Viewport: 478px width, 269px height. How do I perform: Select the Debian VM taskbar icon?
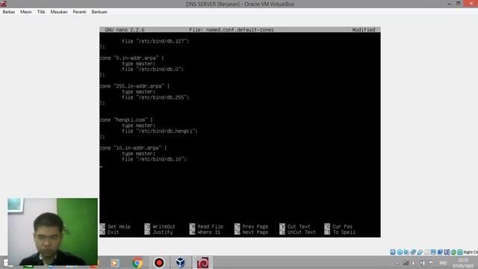point(202,262)
